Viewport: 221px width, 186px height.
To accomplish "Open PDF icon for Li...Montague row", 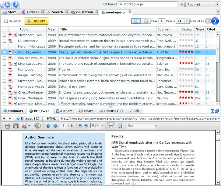I will (x=10, y=41).
